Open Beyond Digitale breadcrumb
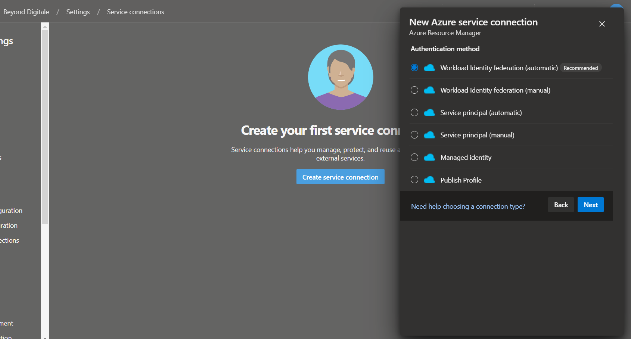The height and width of the screenshot is (339, 631). pyautogui.click(x=26, y=12)
